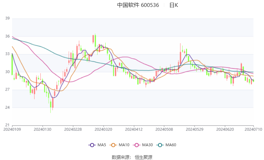This screenshot has height=160, width=264.
Task: Click x-axis date label 20240620
Action: [x=225, y=129]
